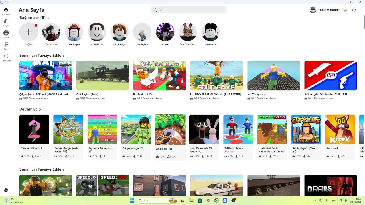Open the notifications bell icon
Viewport: 365px width, 205px height.
click(354, 10)
